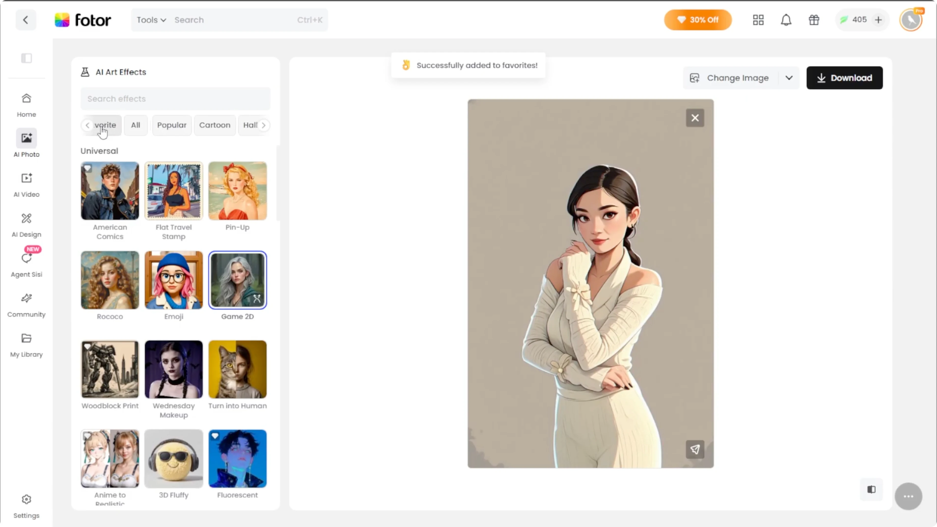The height and width of the screenshot is (527, 937).
Task: Toggle favorite heart on Anime to Realistic
Action: (x=88, y=435)
